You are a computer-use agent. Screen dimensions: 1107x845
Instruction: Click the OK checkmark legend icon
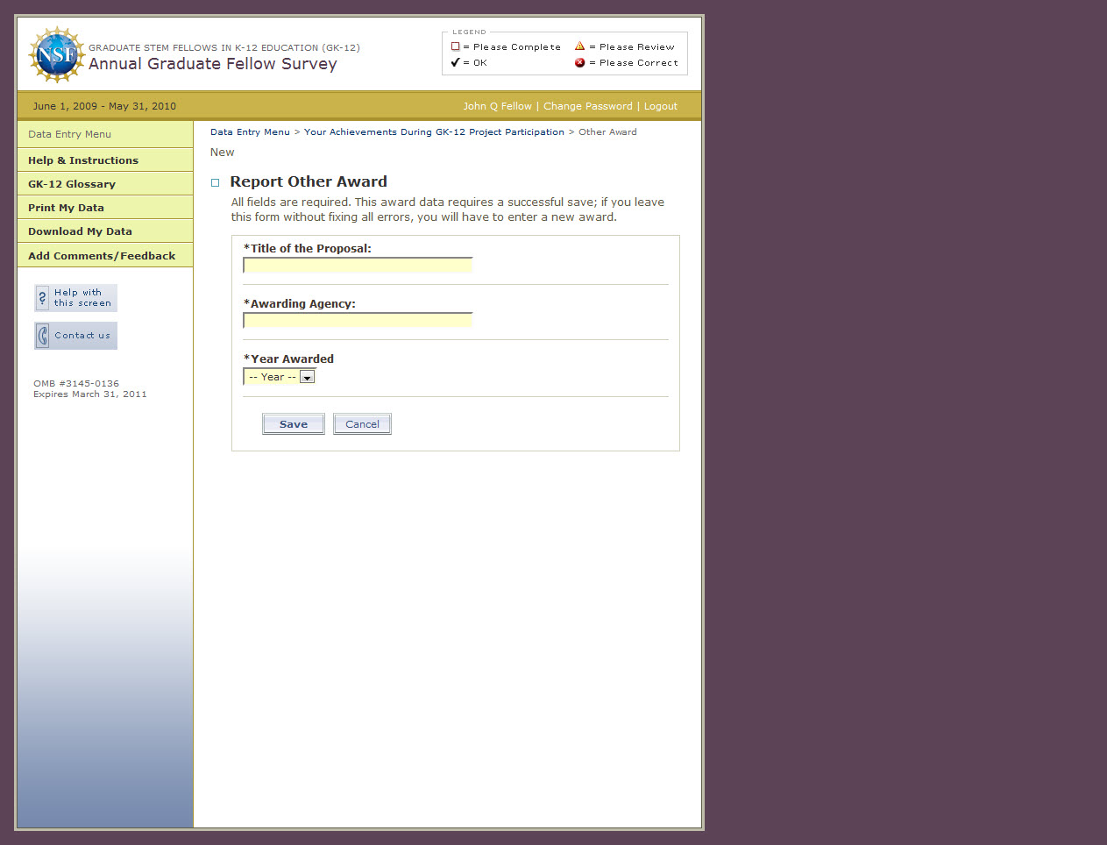[x=455, y=62]
